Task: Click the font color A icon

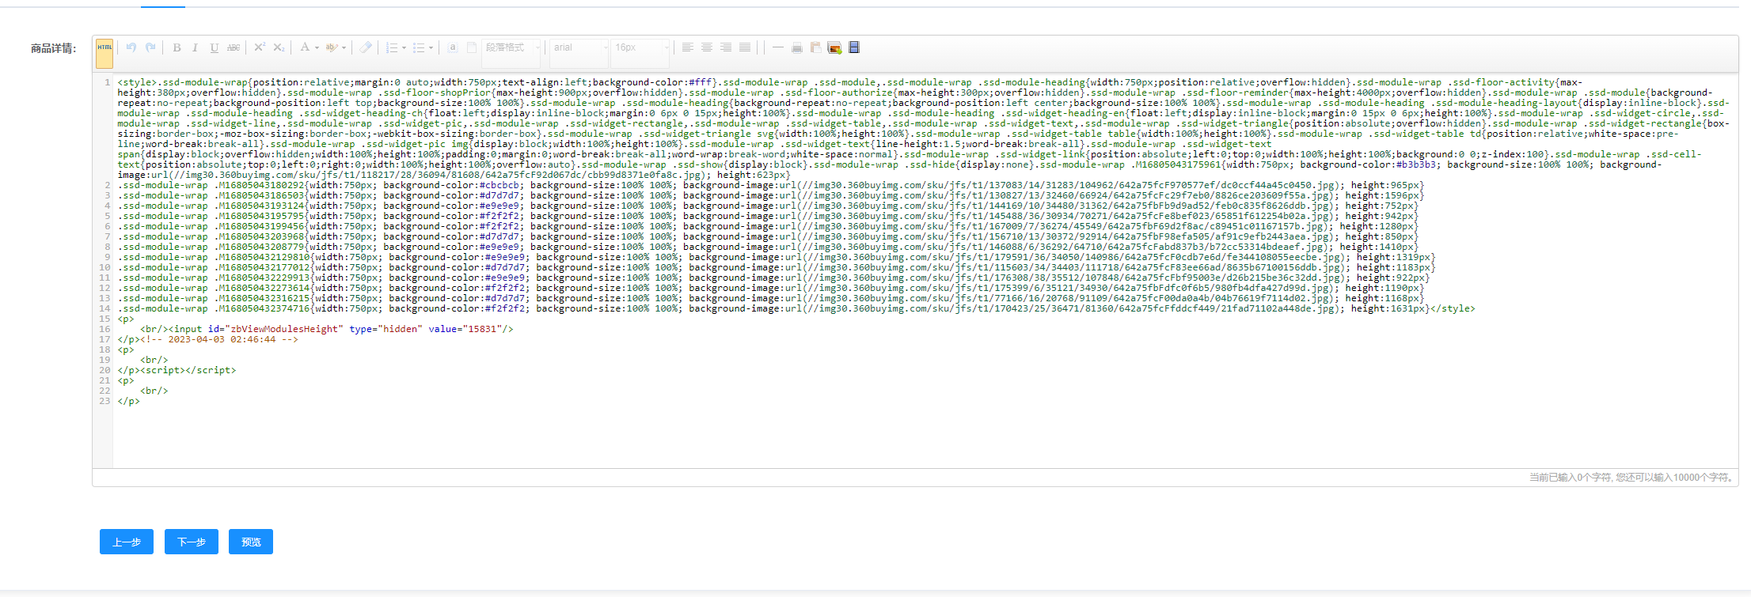Action: (304, 47)
